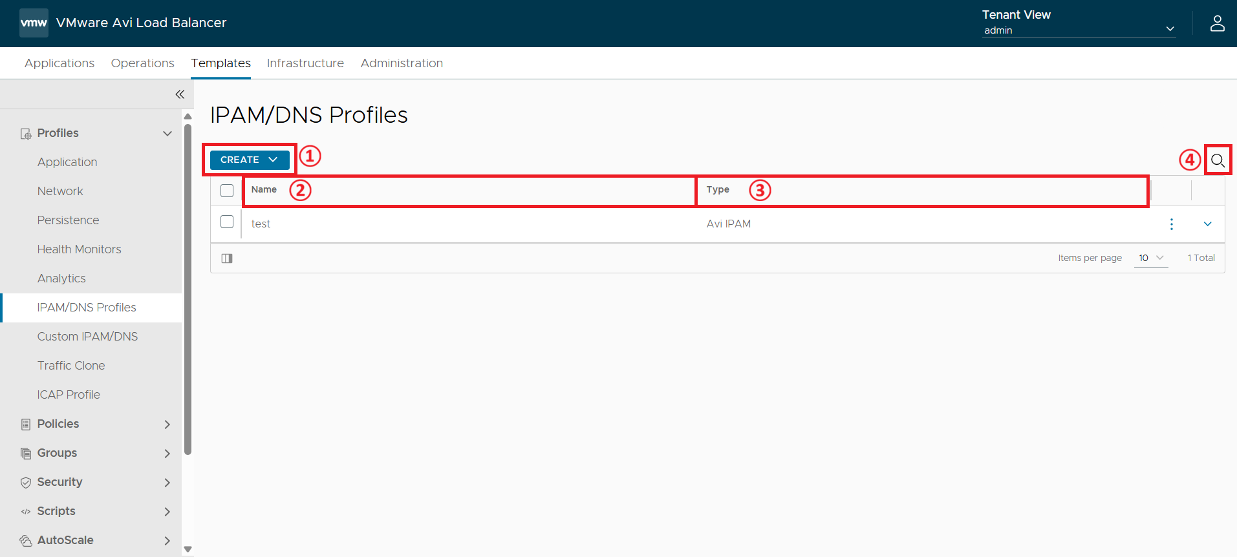1237x557 pixels.
Task: Open Network profiles in sidebar
Action: pyautogui.click(x=60, y=191)
